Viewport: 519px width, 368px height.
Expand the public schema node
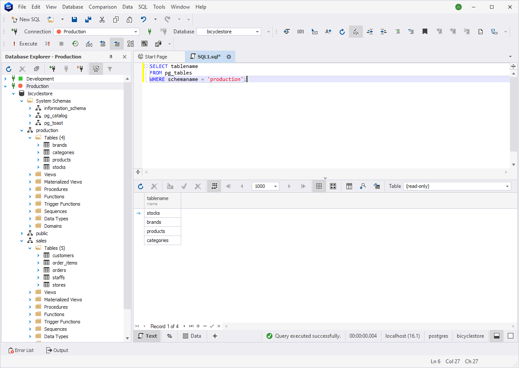(x=21, y=233)
